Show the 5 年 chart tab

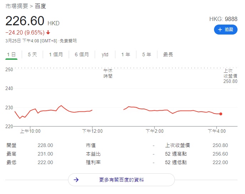point(147,54)
